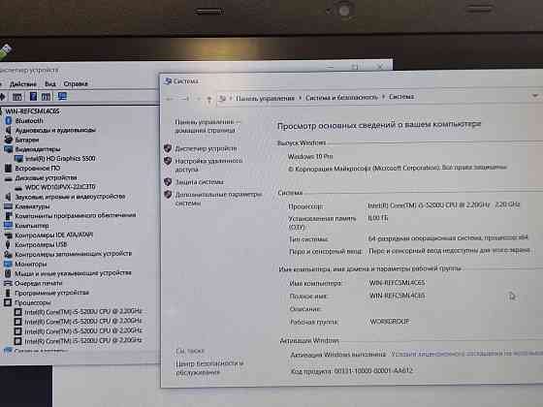Click the Программные устройства category icon
543x407 pixels.
click(x=9, y=293)
